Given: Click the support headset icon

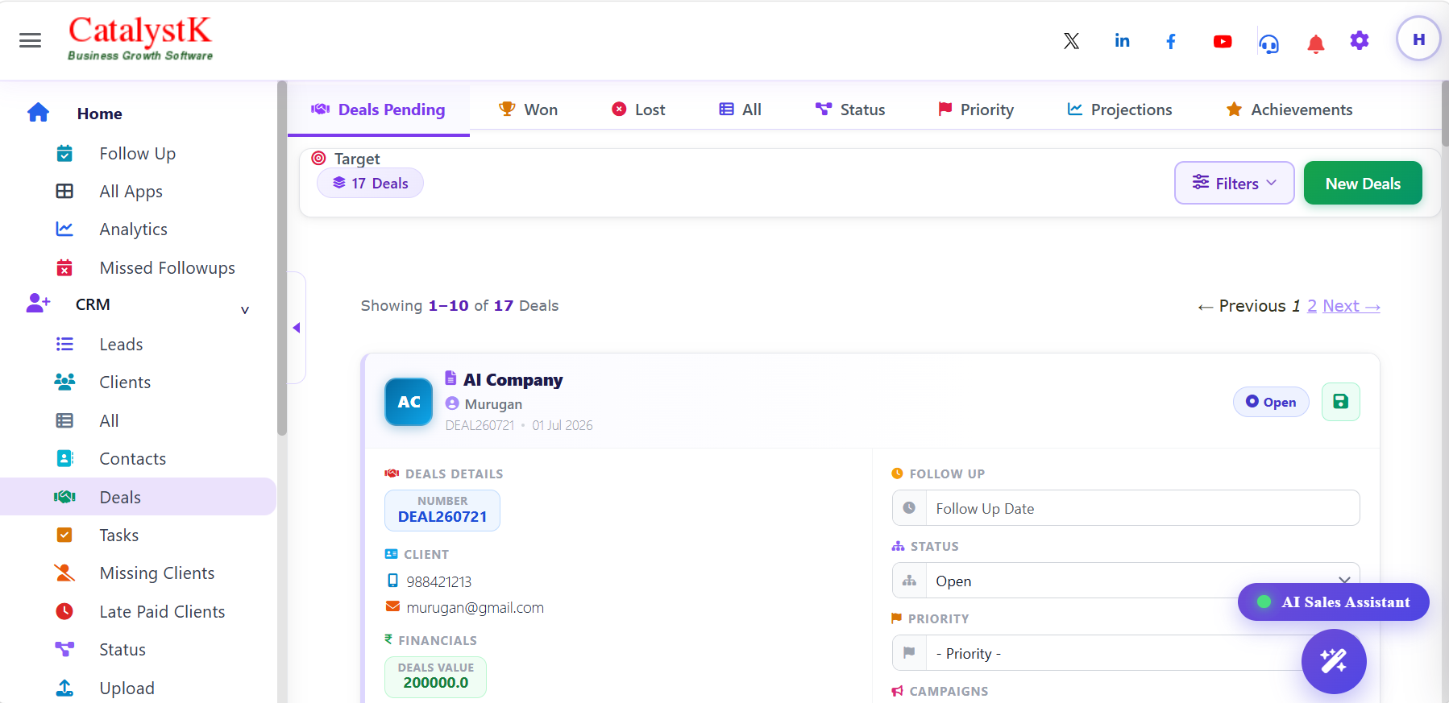Looking at the screenshot, I should coord(1269,43).
